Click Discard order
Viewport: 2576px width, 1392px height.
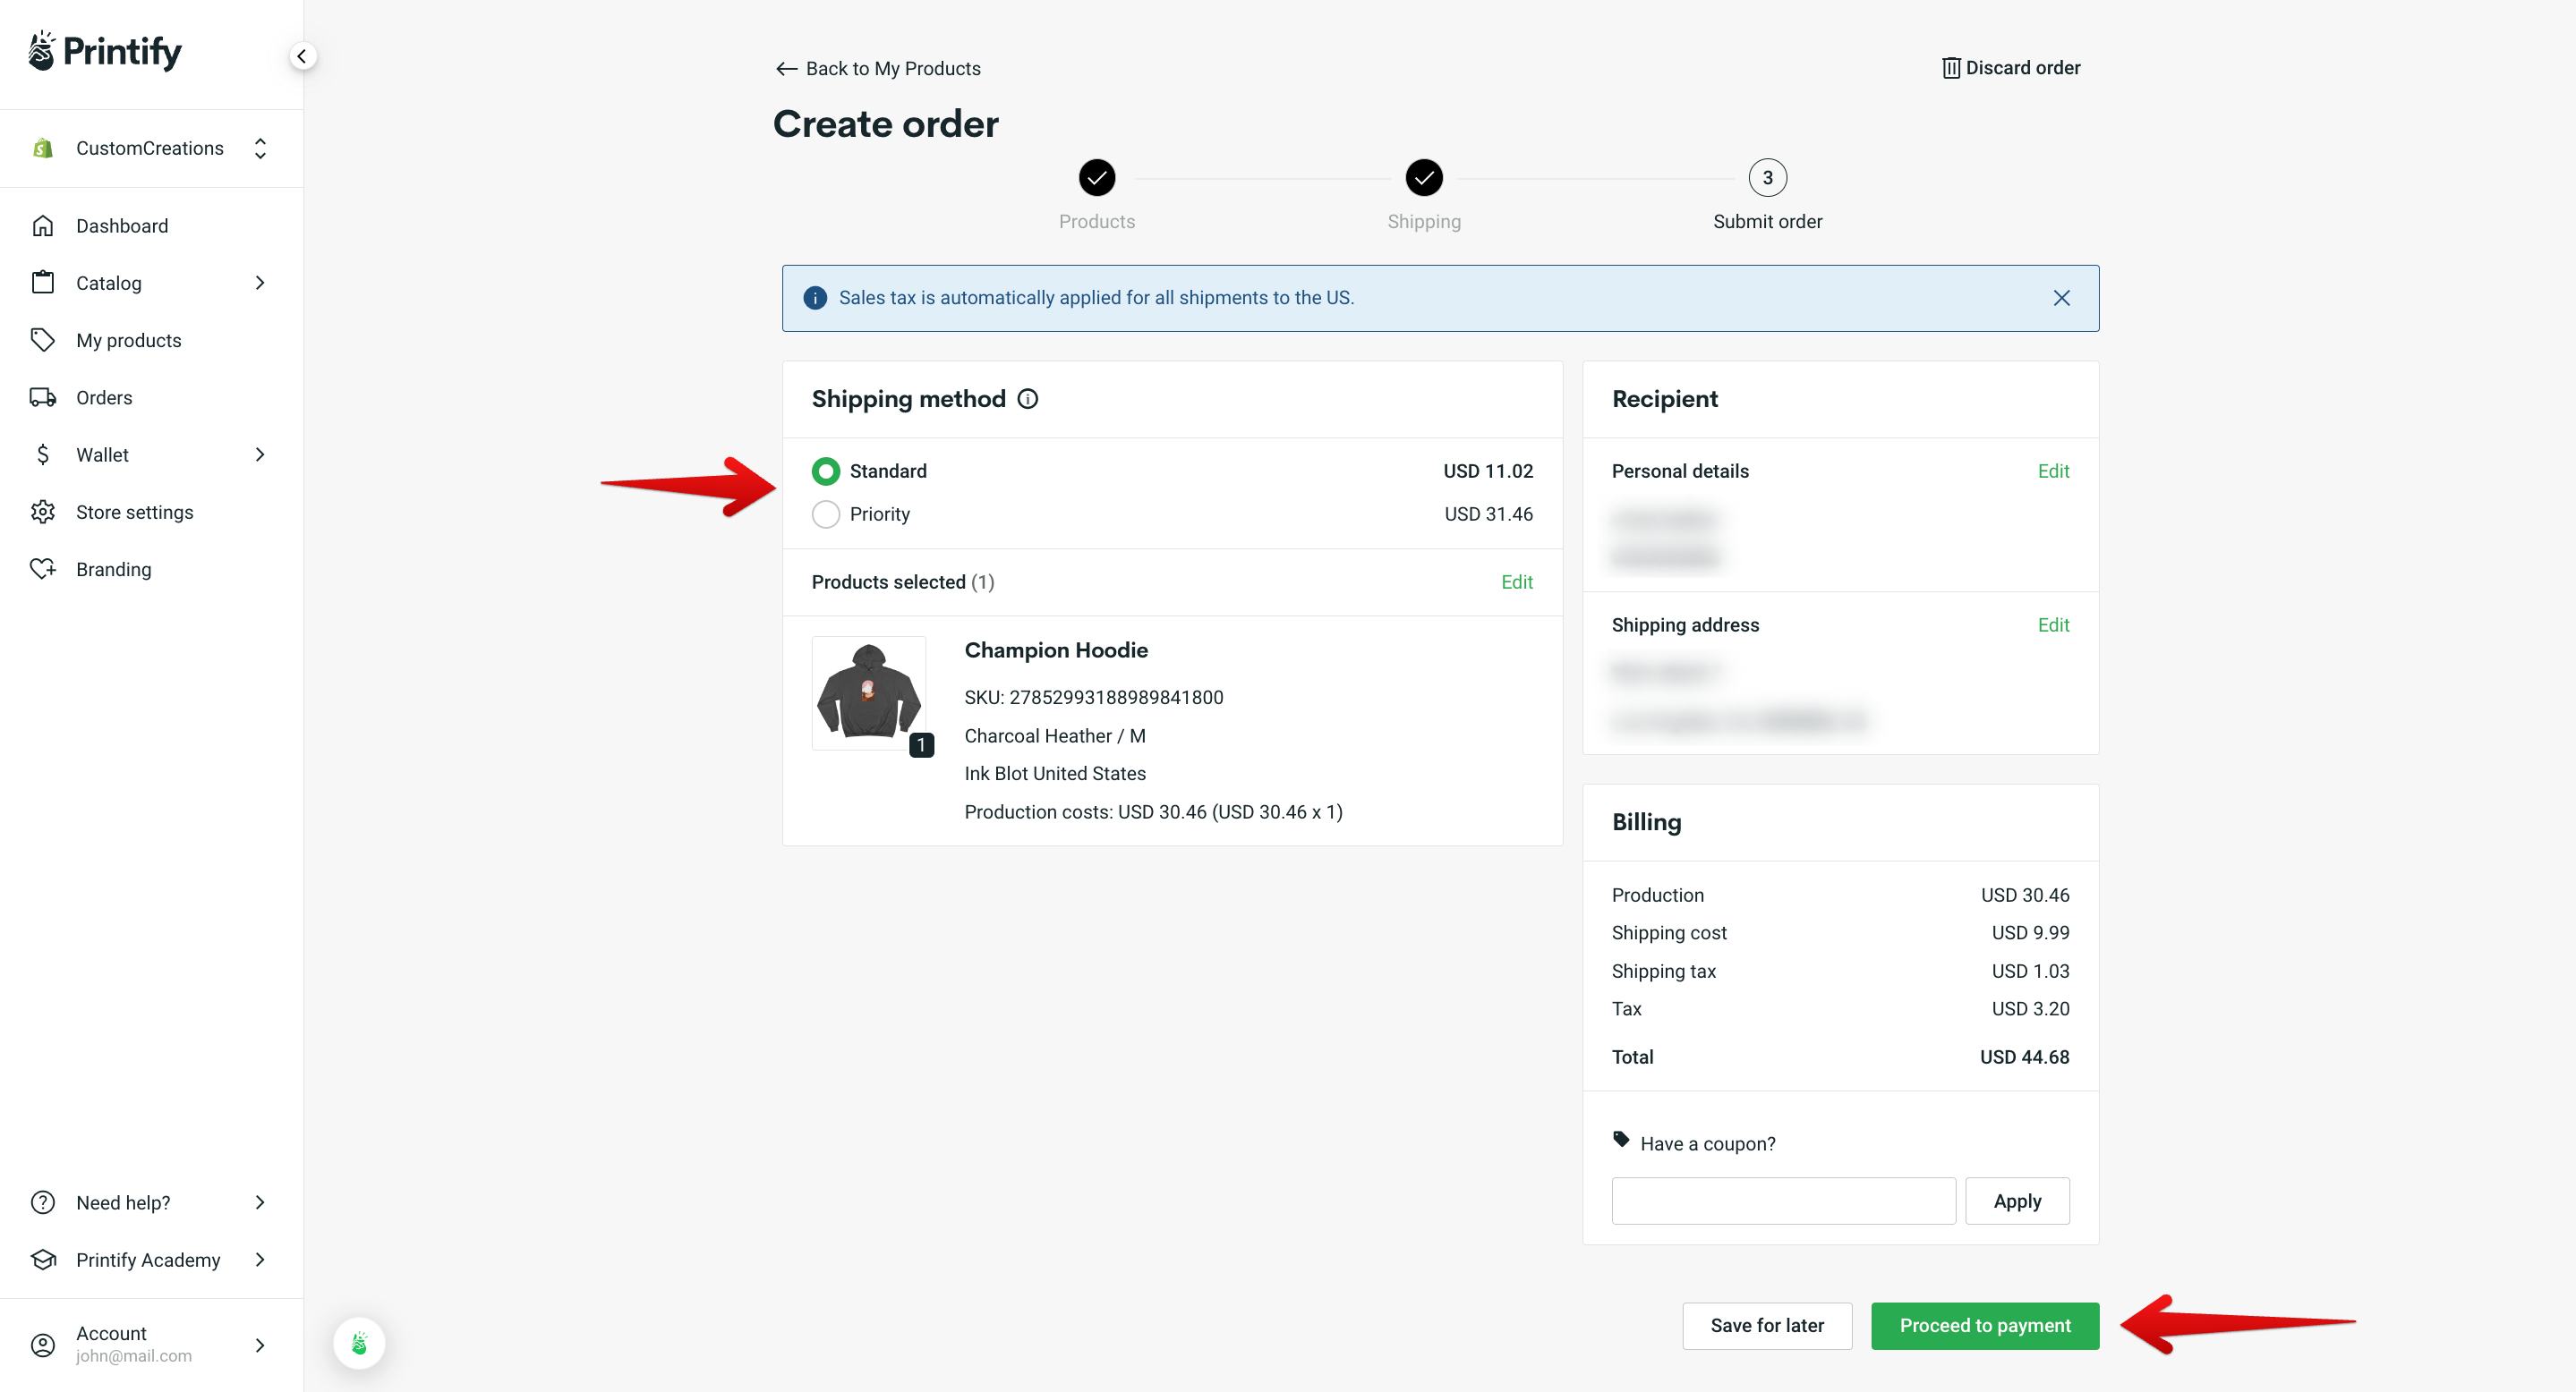[x=2010, y=68]
